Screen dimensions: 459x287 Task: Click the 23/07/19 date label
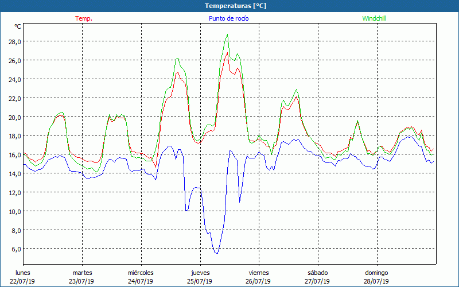tap(81, 281)
